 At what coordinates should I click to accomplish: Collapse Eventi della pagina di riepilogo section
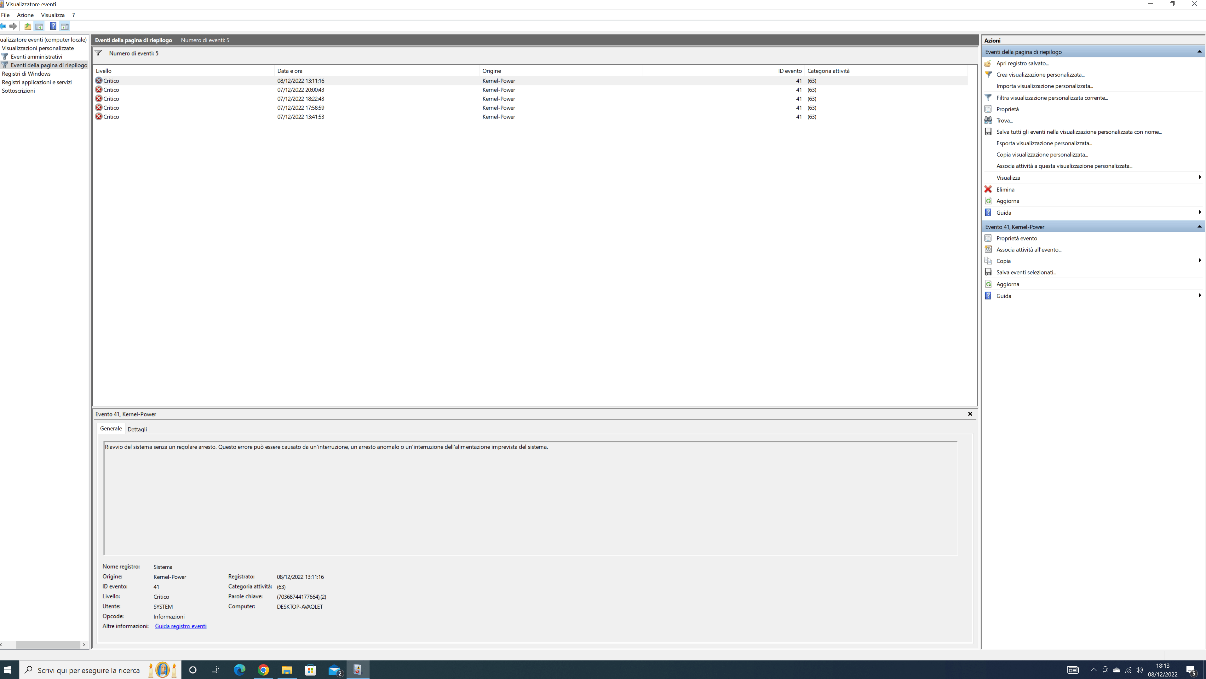point(1199,51)
